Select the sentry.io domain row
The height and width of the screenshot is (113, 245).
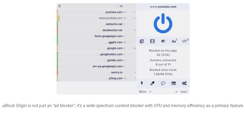[x=115, y=72]
